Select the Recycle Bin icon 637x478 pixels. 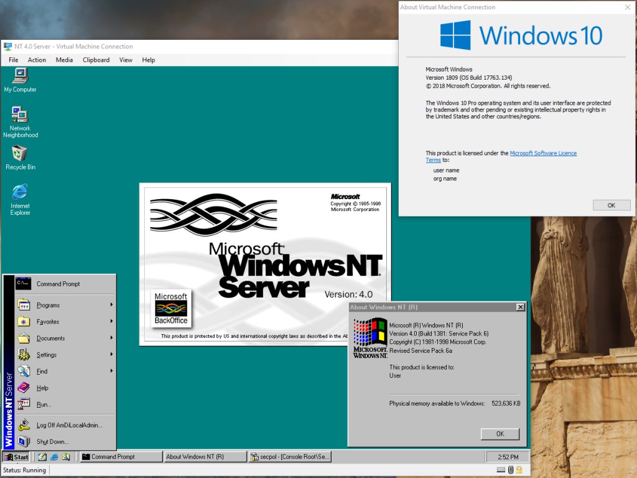click(21, 157)
